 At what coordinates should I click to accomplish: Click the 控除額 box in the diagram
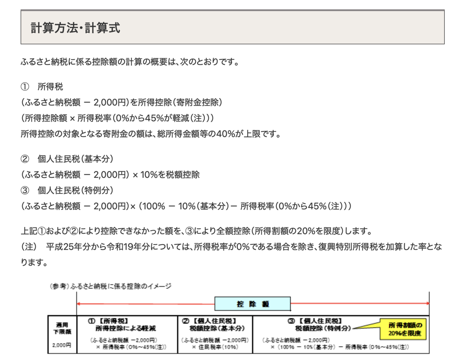(x=252, y=304)
